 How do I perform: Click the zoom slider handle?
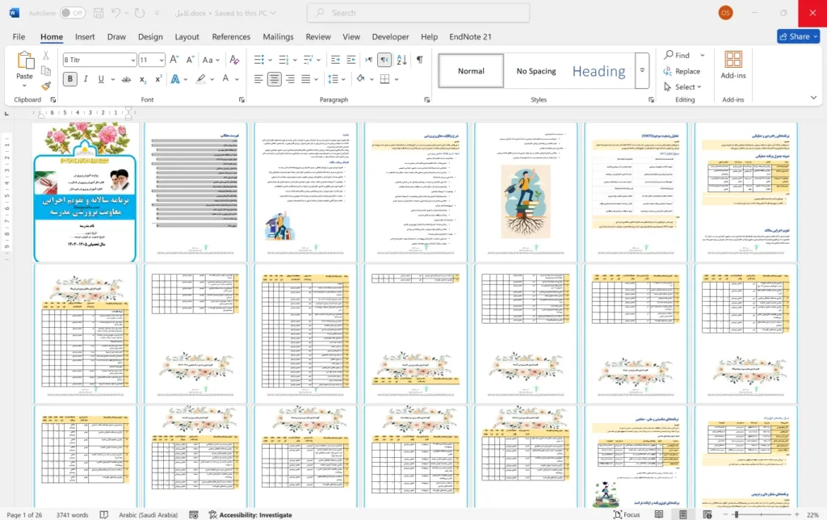[737, 514]
